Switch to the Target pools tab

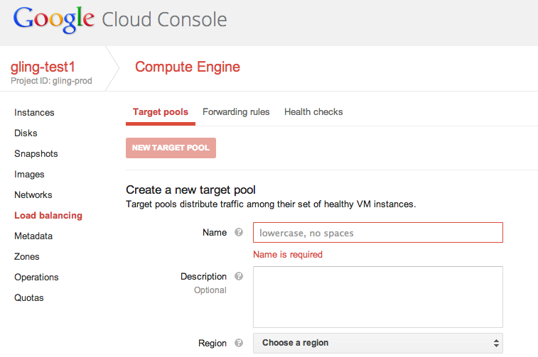pos(161,112)
